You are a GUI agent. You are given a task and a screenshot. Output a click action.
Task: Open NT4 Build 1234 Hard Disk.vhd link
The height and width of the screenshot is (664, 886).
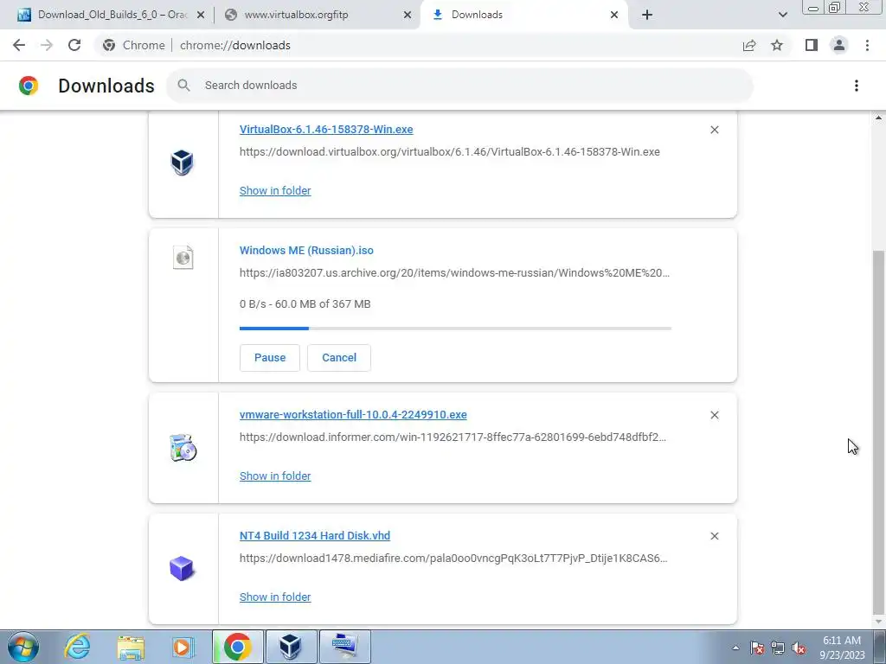tap(315, 535)
